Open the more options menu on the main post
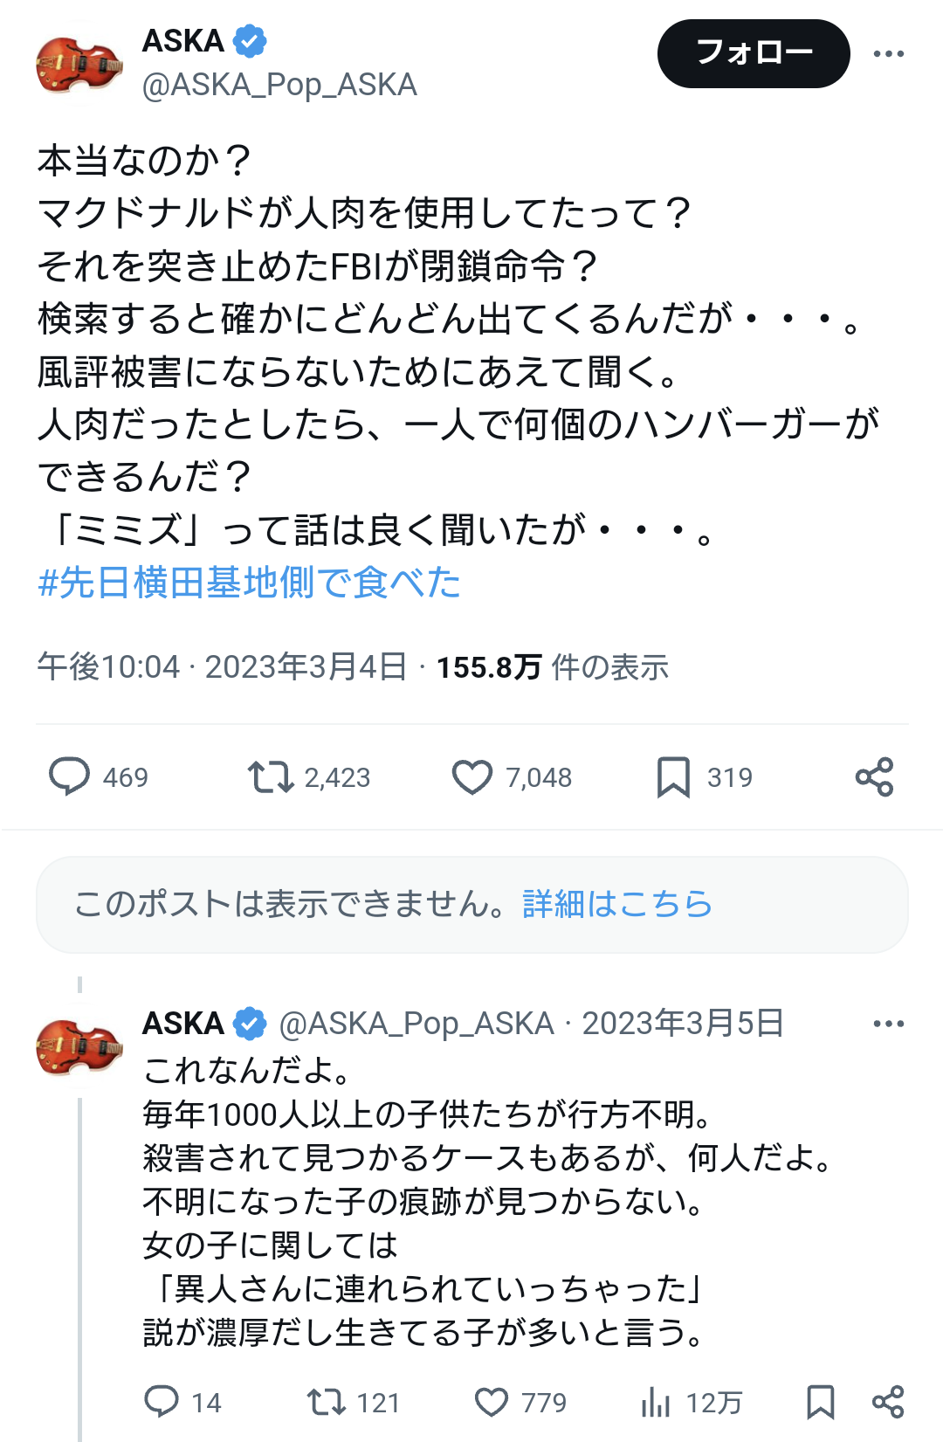 [888, 54]
